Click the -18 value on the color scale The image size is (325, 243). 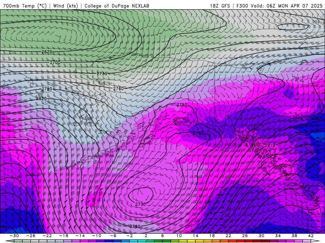click(x=64, y=236)
